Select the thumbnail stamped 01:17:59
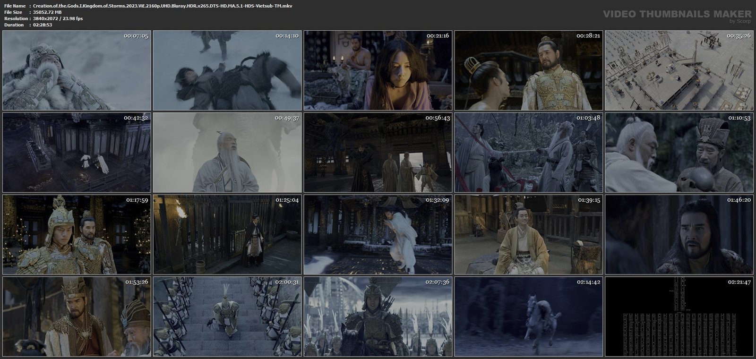756x359 pixels. coord(77,235)
